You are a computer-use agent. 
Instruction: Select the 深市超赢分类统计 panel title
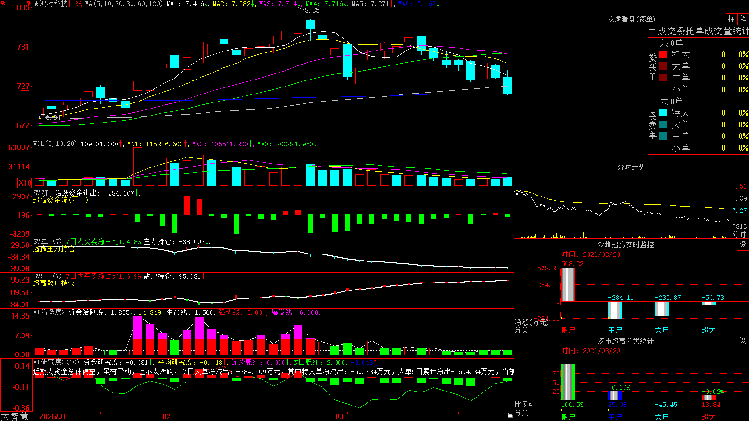tap(625, 341)
